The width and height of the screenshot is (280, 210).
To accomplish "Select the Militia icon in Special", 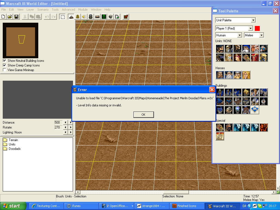I will [229, 127].
